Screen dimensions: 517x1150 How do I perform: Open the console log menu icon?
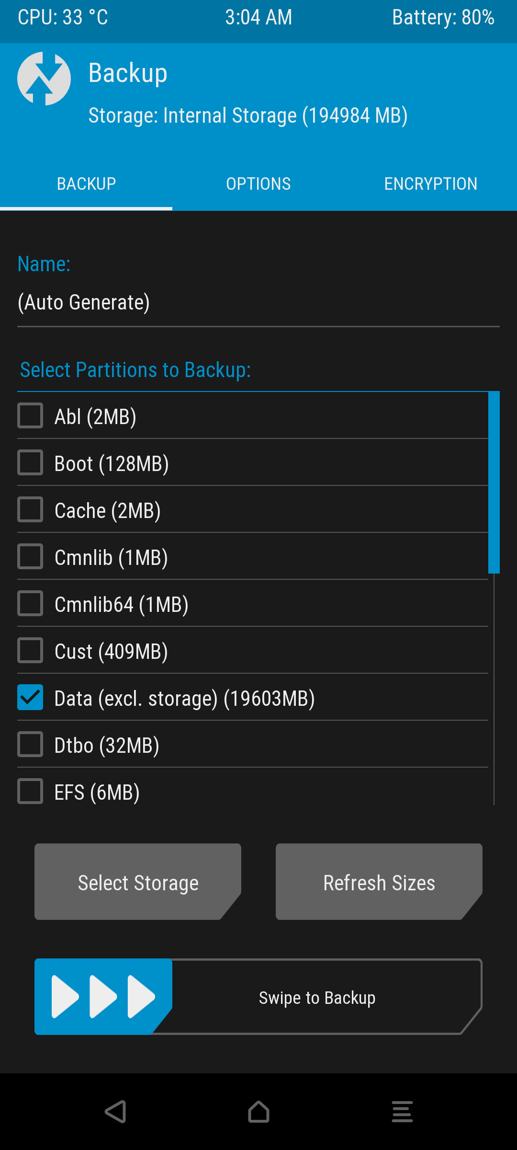point(402,1112)
